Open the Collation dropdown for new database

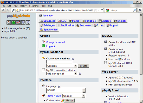(62, 66)
